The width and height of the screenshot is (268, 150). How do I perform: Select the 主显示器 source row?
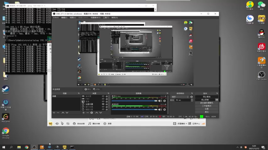tap(95, 104)
